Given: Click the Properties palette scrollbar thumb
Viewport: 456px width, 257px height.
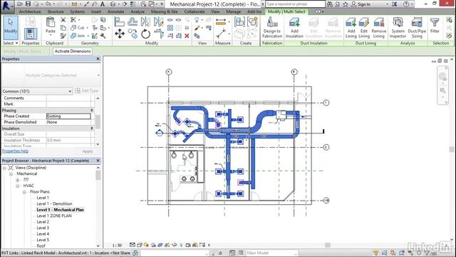Looking at the screenshot, I should tap(98, 121).
